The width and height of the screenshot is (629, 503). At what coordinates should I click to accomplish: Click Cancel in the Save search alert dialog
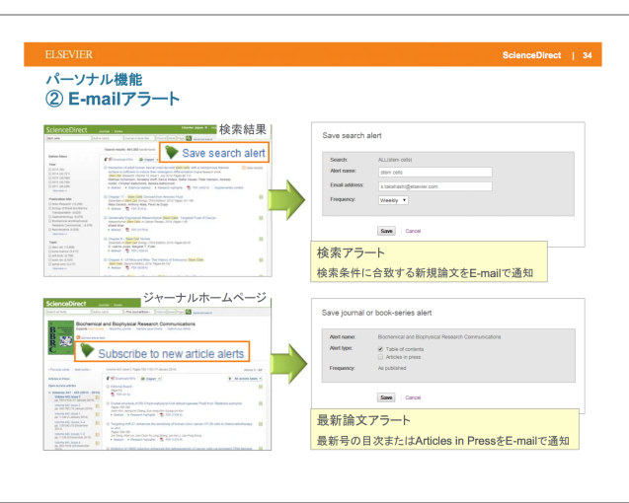pos(413,231)
